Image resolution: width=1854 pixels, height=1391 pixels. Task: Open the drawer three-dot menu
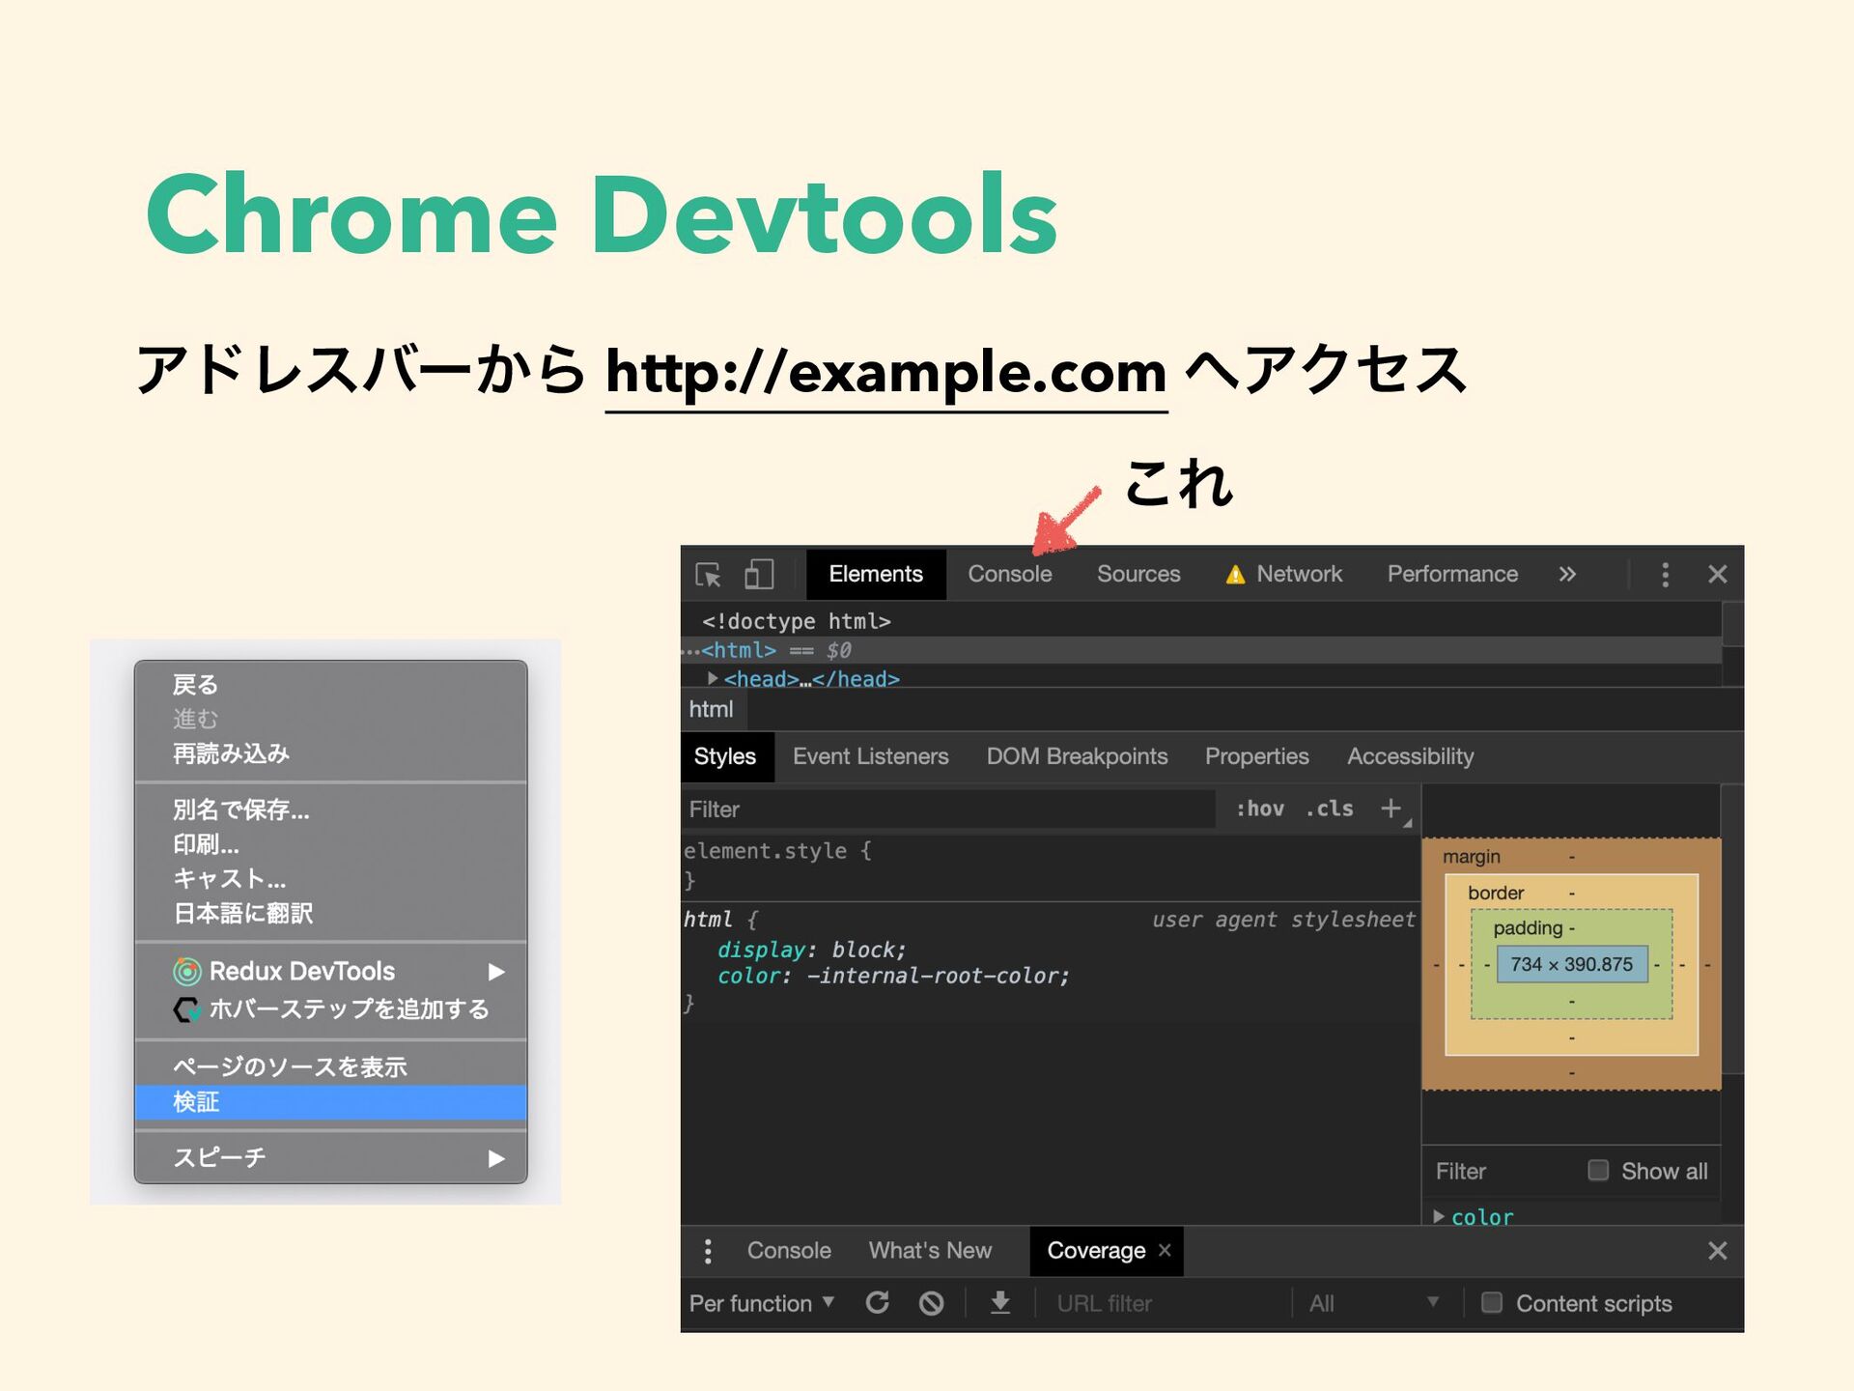pos(708,1251)
